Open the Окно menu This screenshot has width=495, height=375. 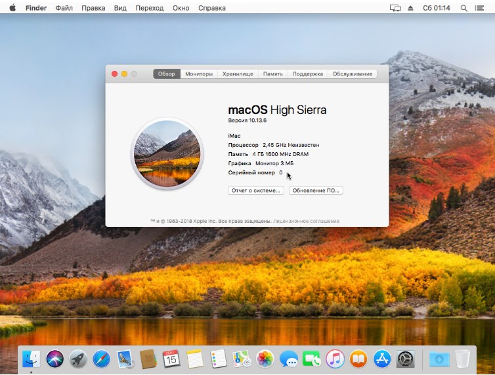(x=181, y=8)
